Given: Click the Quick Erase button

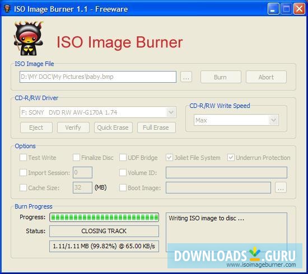Looking at the screenshot, I should coord(113,127).
